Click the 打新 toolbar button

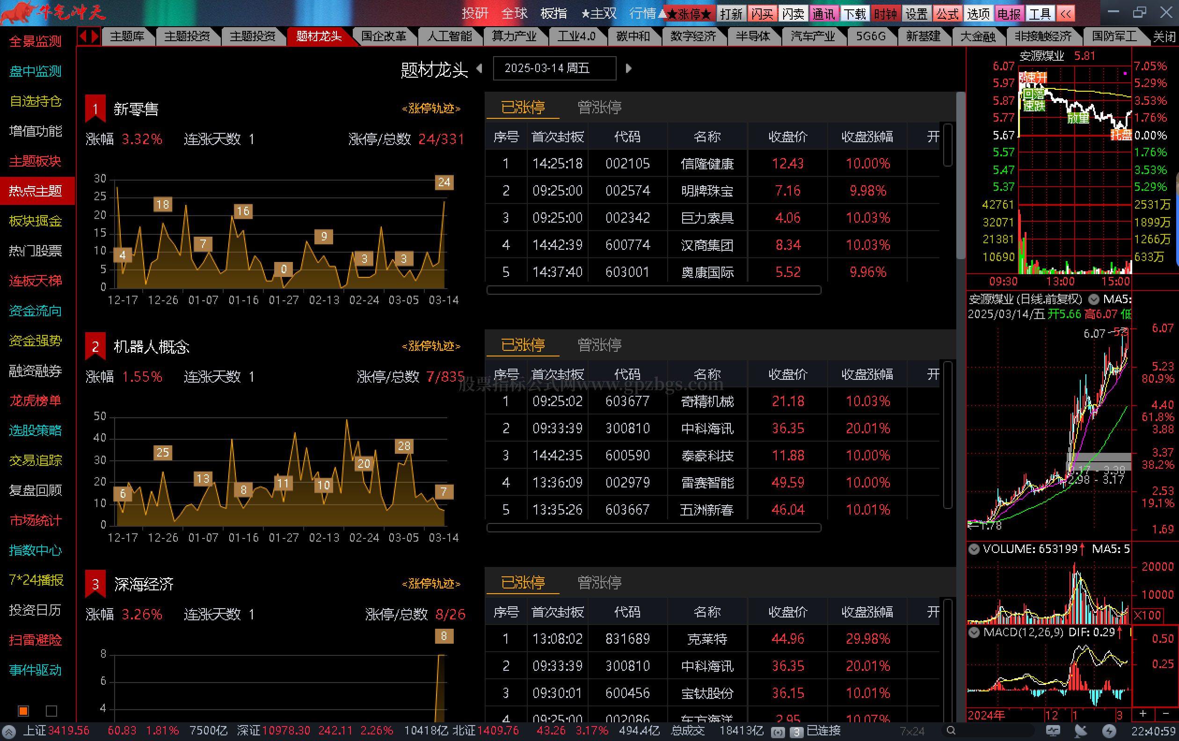[x=731, y=14]
